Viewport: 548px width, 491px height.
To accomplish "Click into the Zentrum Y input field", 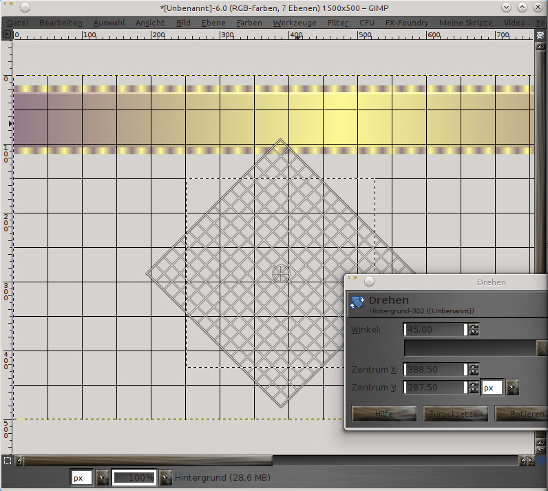I will [x=434, y=388].
